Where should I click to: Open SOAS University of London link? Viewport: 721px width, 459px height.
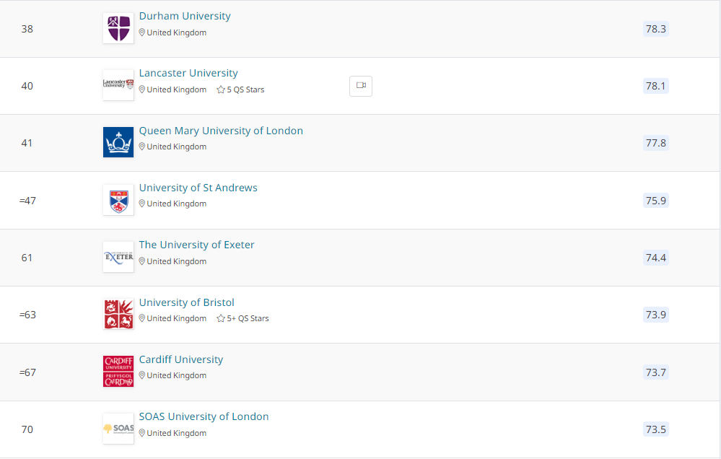(204, 416)
